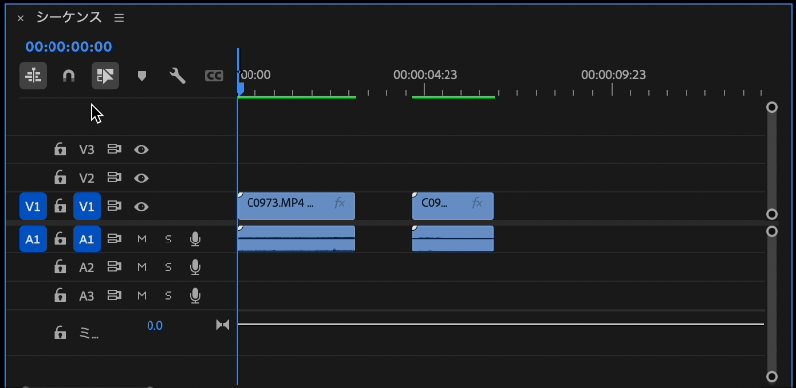
Task: Toggle lock on track A1
Action: point(60,239)
